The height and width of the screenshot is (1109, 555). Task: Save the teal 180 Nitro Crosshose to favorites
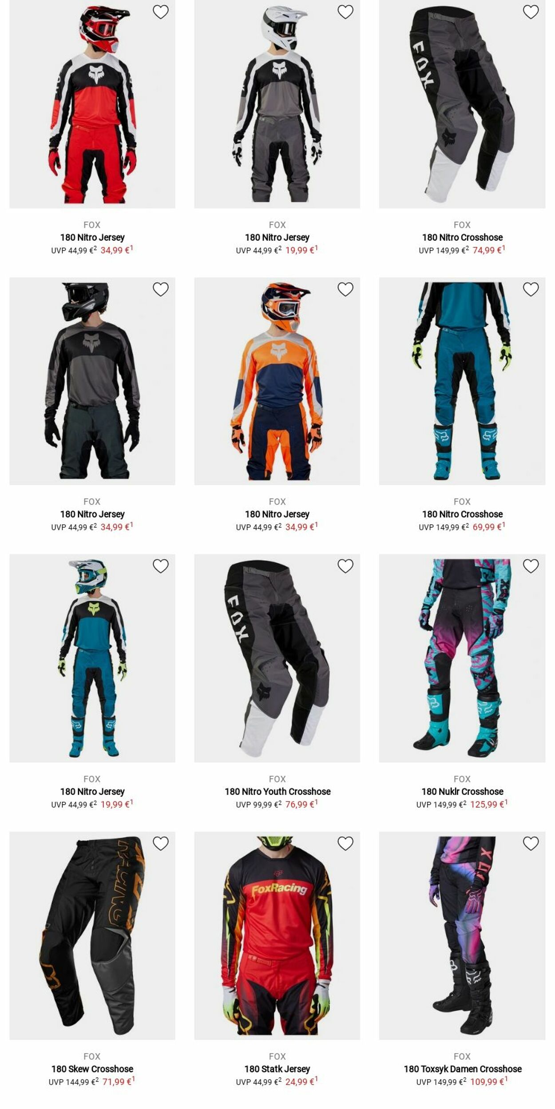[530, 289]
